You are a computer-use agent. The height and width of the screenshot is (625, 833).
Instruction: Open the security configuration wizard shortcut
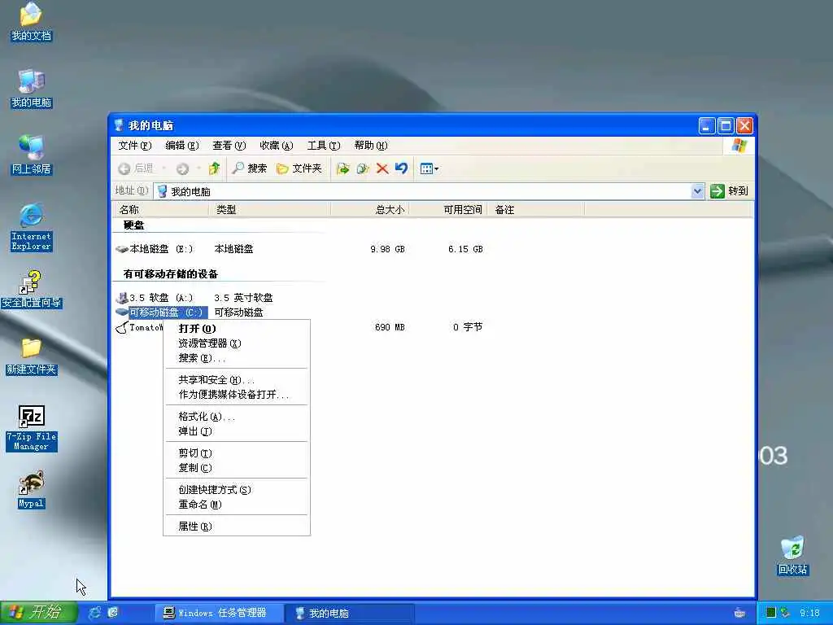[x=31, y=290]
